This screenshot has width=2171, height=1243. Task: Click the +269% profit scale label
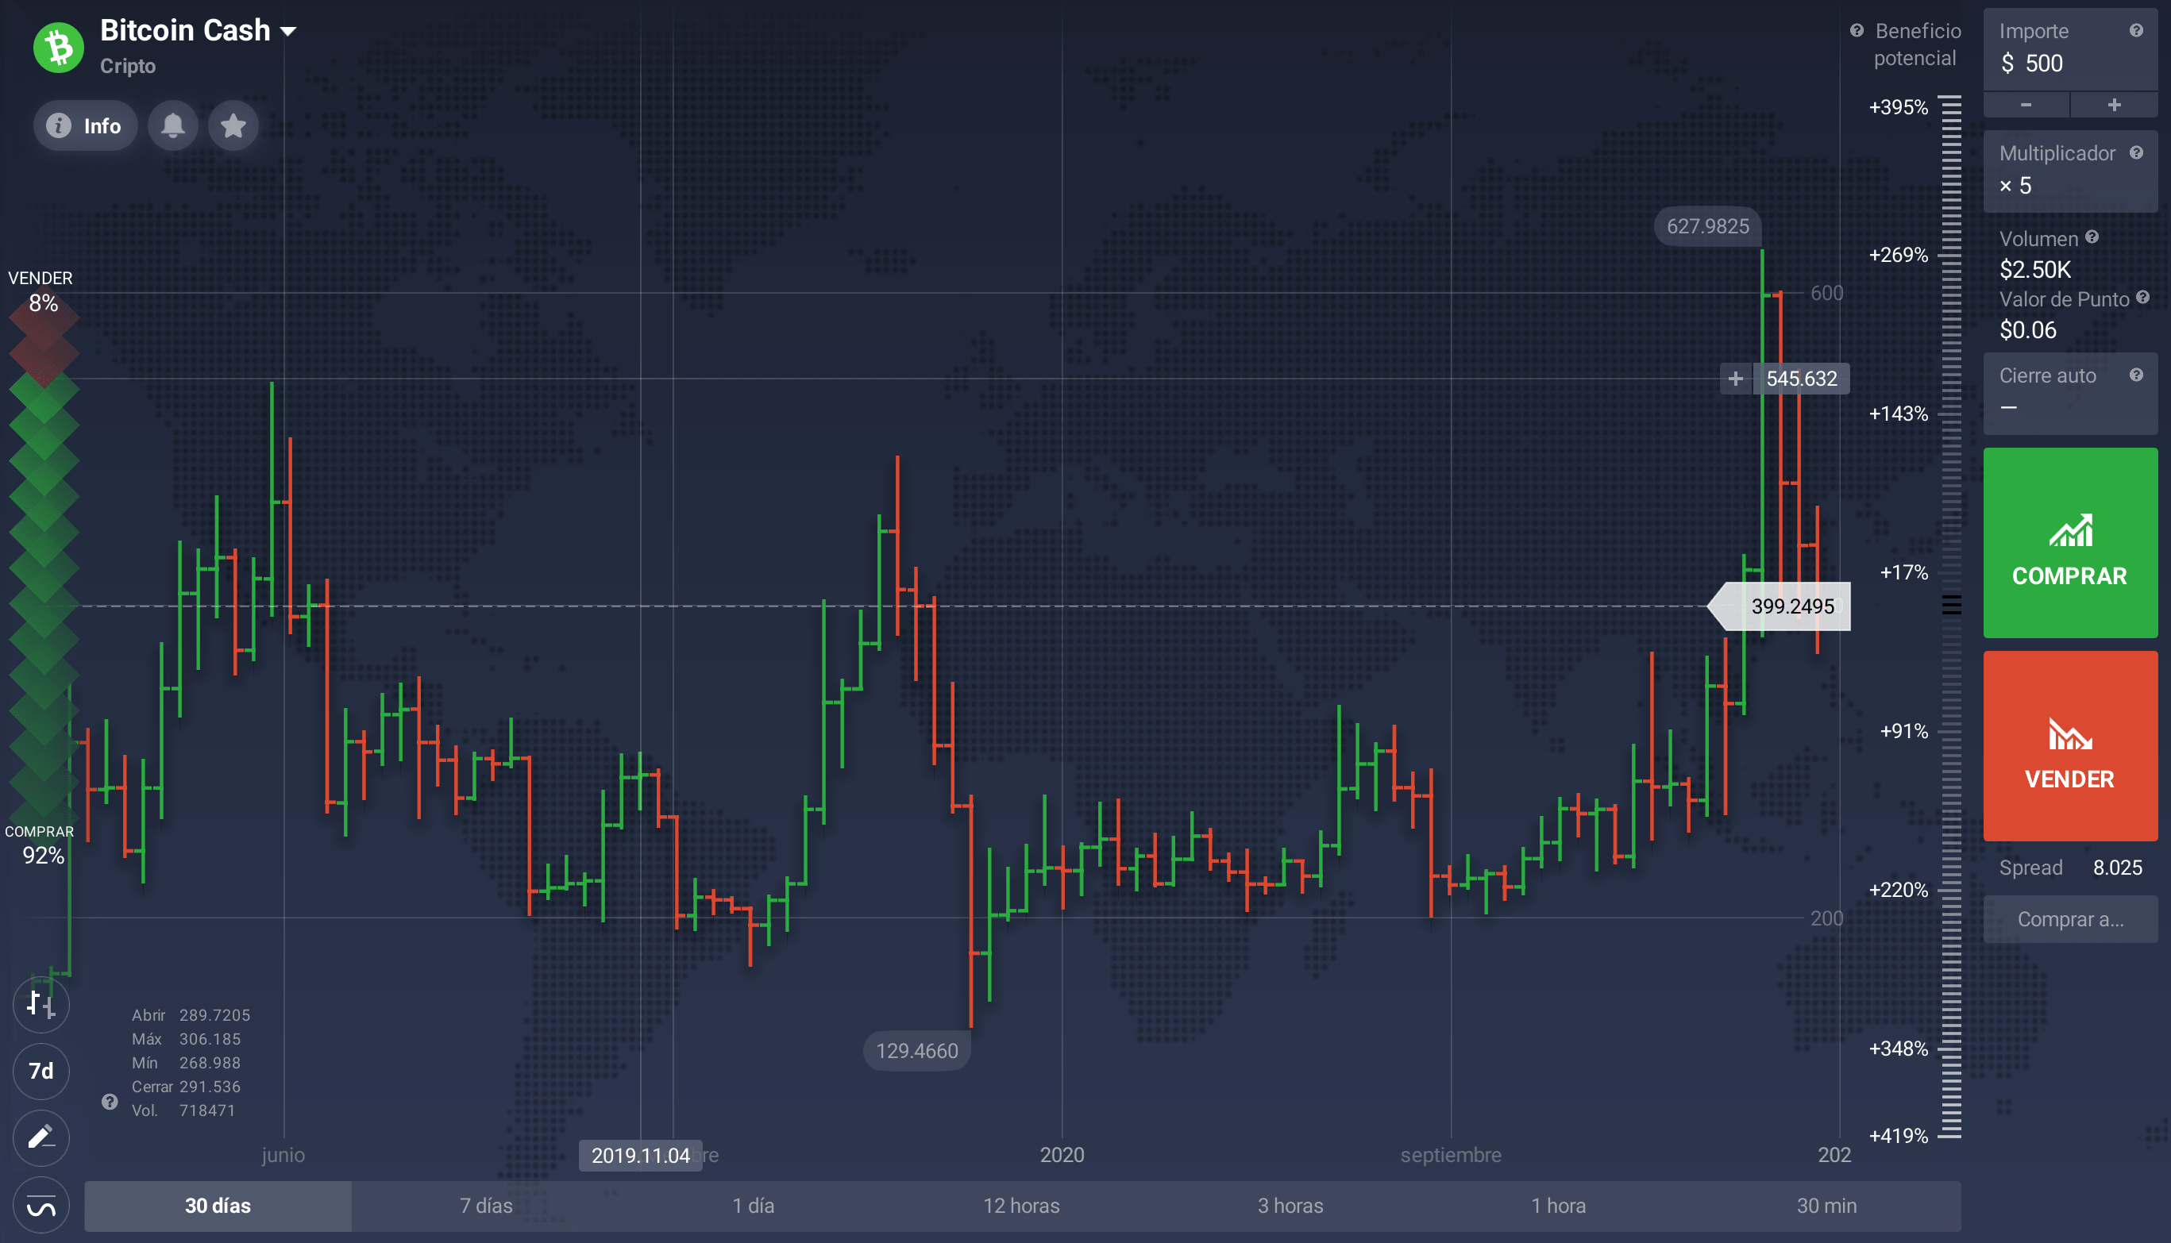point(1899,255)
